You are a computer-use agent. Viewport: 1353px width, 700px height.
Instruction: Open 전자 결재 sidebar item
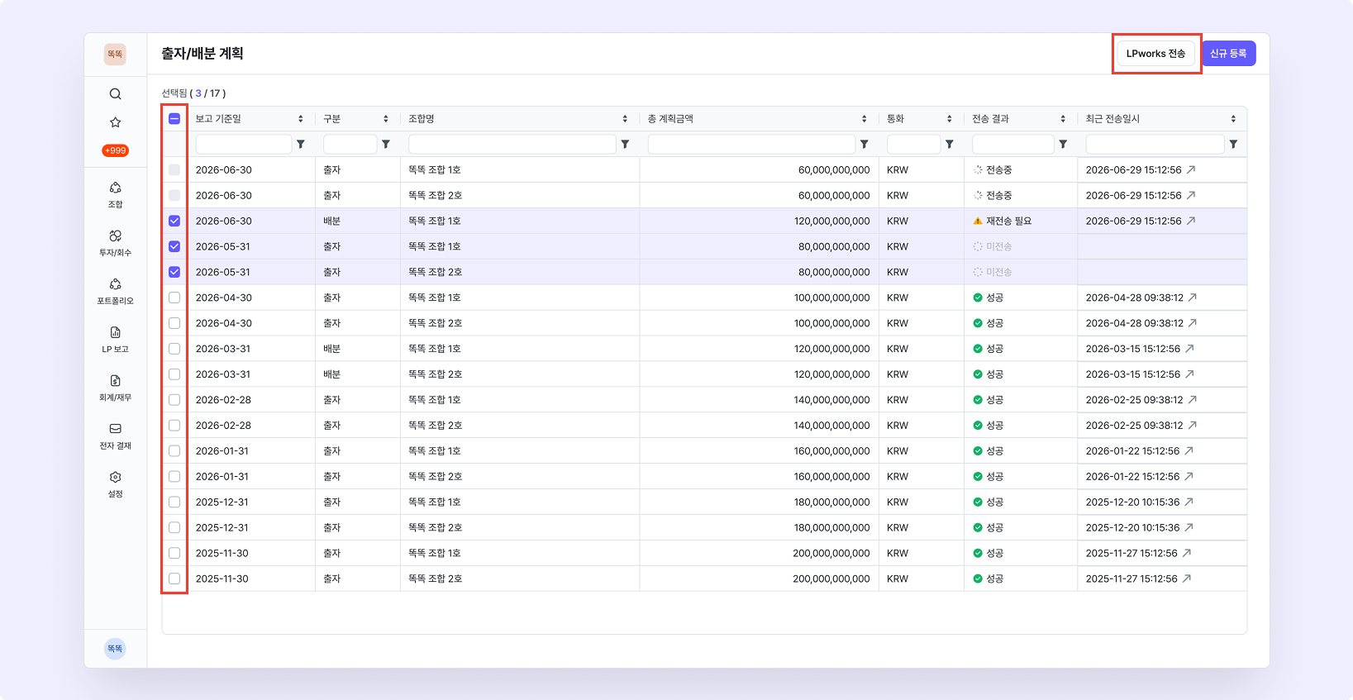pyautogui.click(x=115, y=436)
